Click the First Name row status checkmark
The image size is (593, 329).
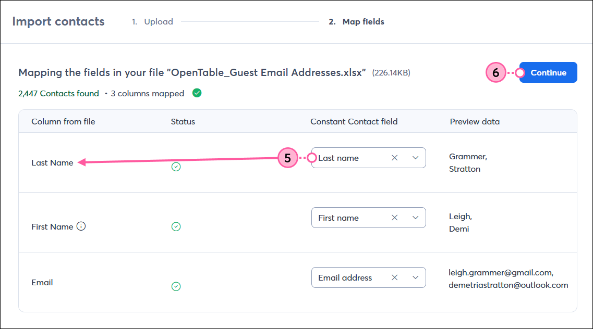pyautogui.click(x=176, y=226)
